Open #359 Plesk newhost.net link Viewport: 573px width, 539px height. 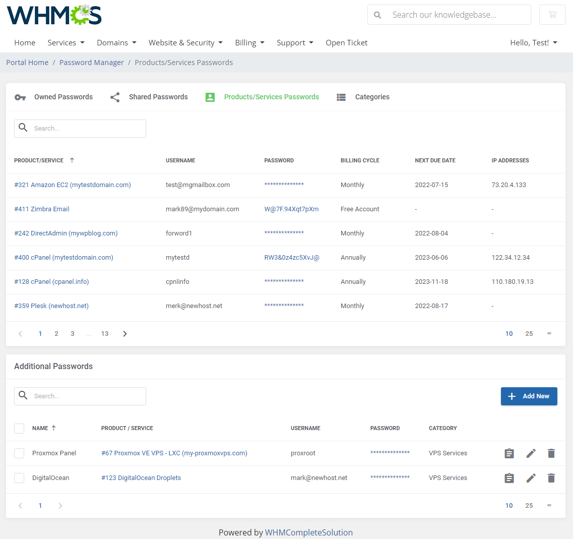click(51, 306)
